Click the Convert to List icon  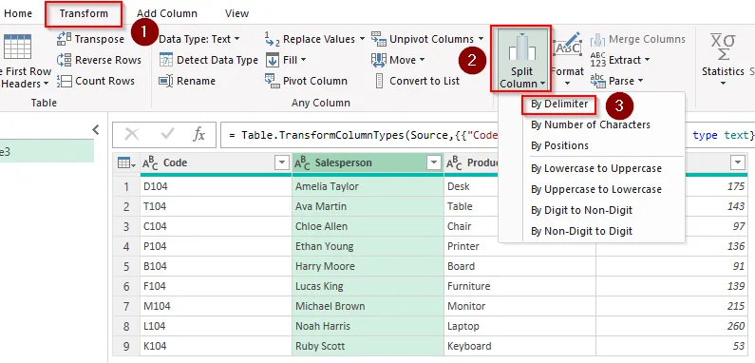[380, 81]
